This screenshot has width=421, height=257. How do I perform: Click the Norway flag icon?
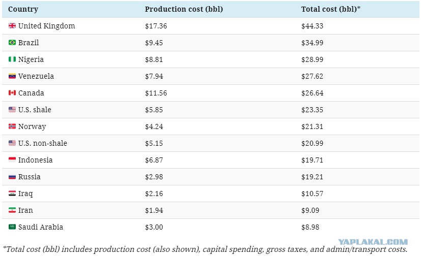click(12, 126)
